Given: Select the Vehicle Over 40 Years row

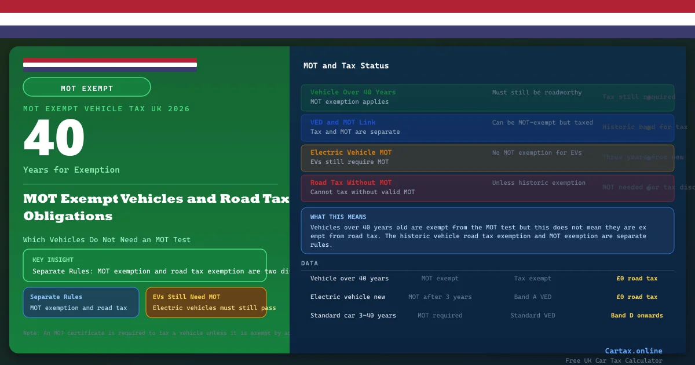Looking at the screenshot, I should [x=487, y=97].
